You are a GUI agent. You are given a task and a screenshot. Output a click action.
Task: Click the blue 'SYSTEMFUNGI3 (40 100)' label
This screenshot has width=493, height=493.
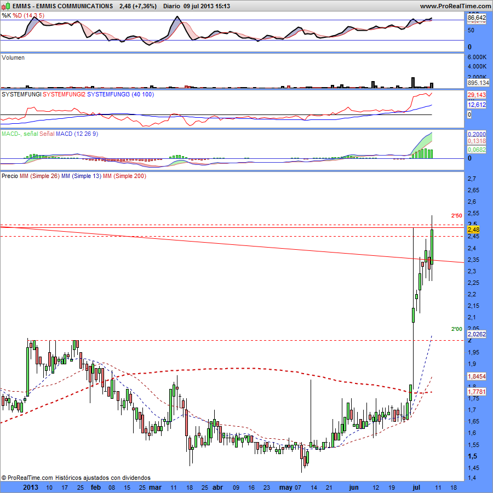click(121, 94)
